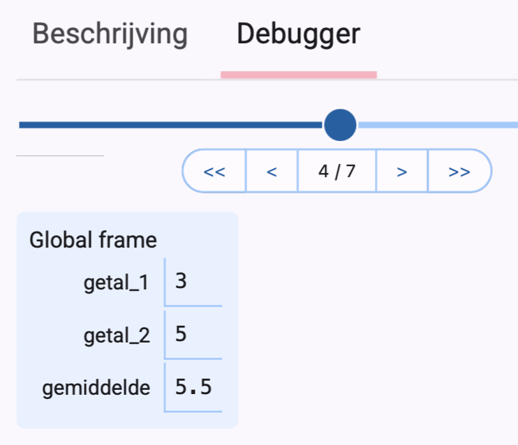Click the Global frame heading
The image size is (518, 445).
click(x=93, y=241)
